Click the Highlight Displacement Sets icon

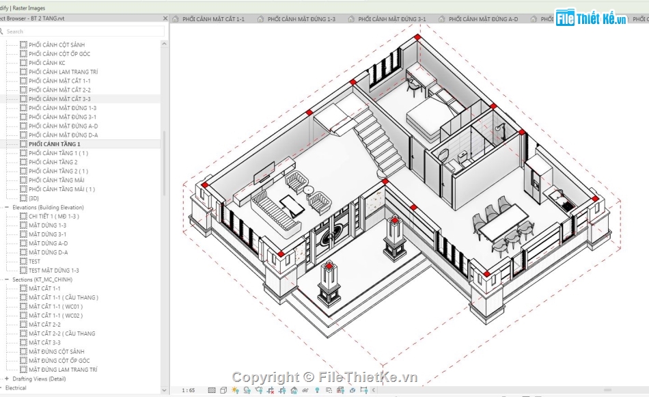click(353, 390)
